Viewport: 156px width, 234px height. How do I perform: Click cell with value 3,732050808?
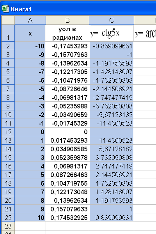[x=112, y=158]
